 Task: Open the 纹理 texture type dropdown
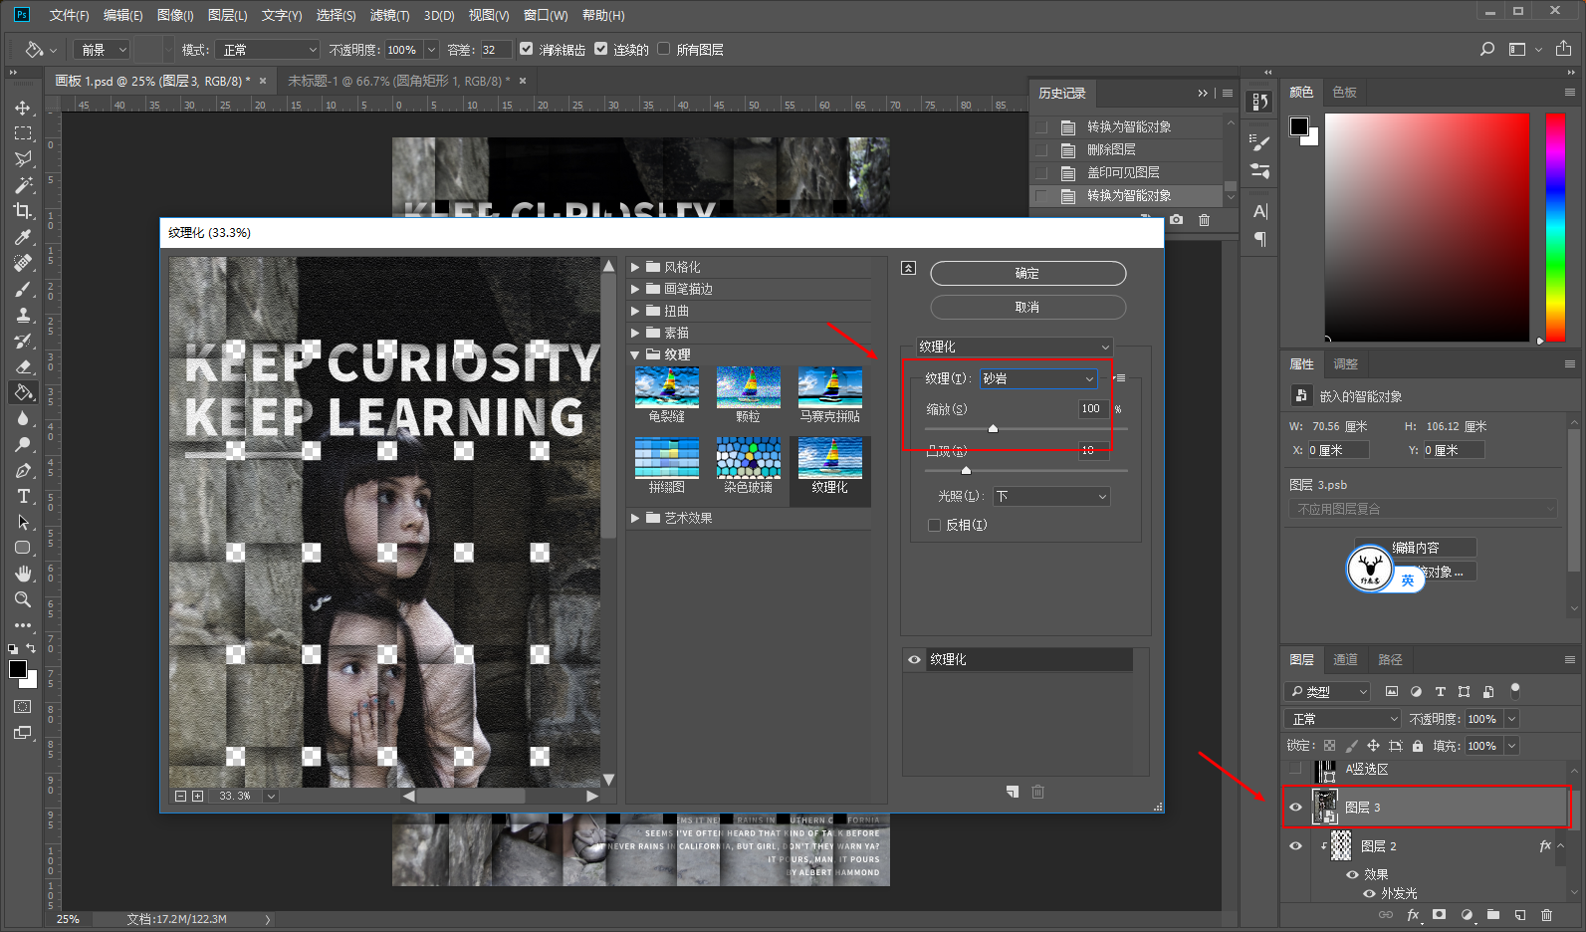tap(1038, 378)
